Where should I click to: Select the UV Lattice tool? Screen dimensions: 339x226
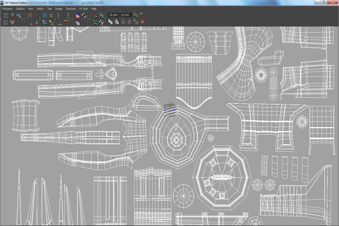coord(6,16)
